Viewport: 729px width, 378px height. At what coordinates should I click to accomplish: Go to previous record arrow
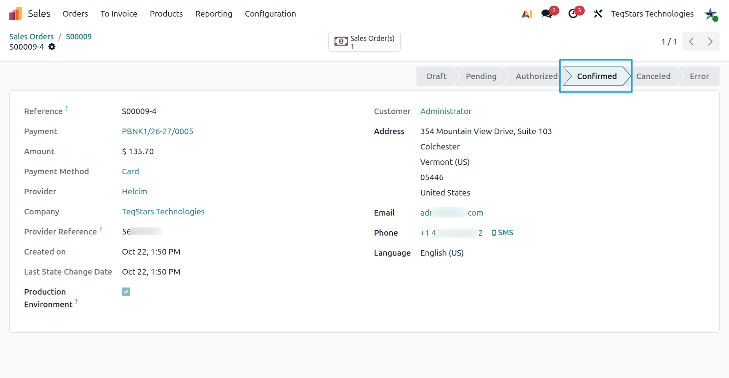[692, 41]
